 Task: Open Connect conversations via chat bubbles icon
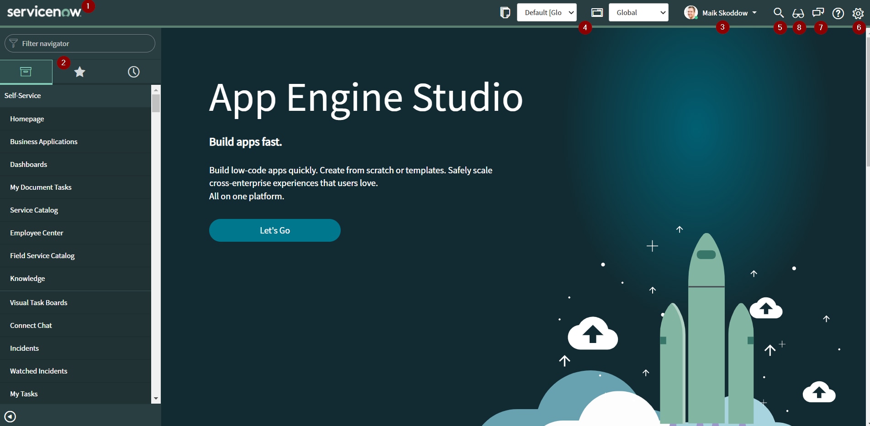coord(818,12)
